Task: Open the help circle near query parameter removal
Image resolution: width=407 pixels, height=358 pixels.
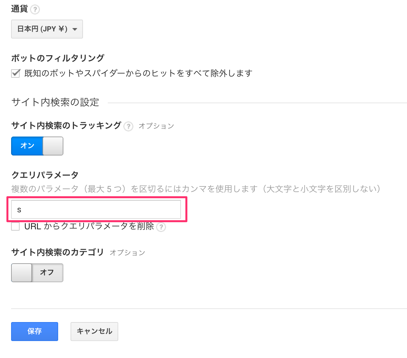Action: click(x=161, y=227)
